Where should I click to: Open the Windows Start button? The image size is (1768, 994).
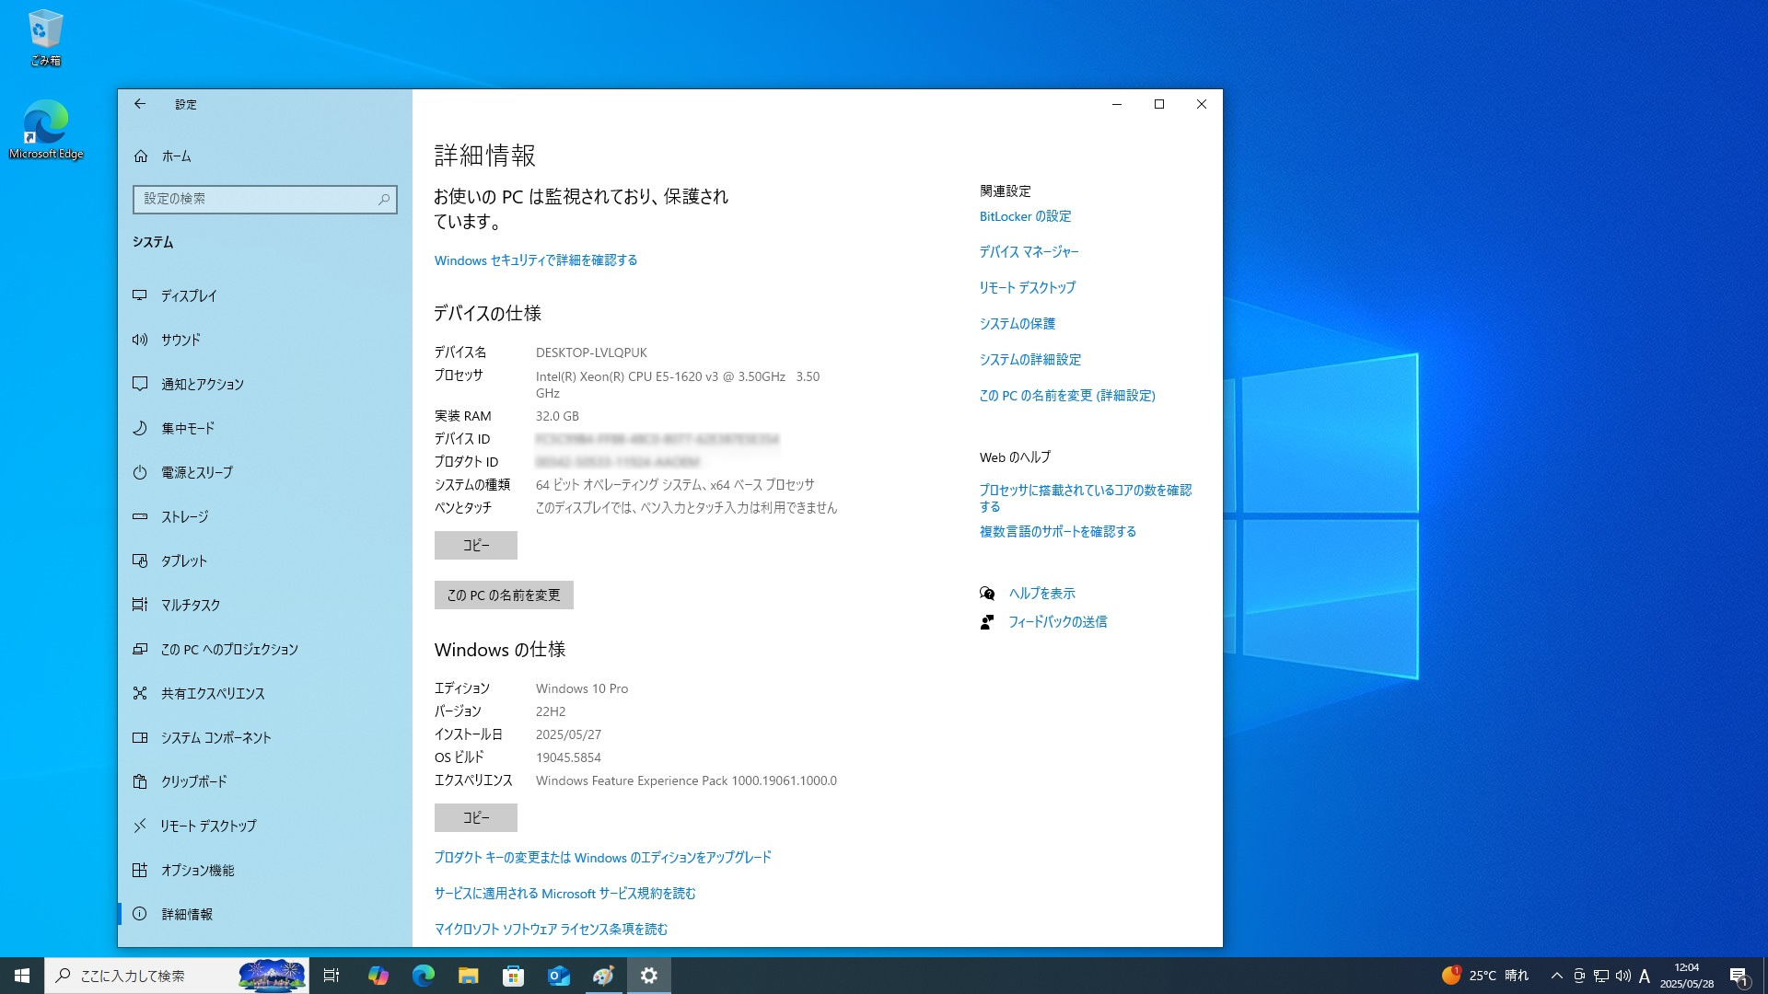click(x=22, y=976)
